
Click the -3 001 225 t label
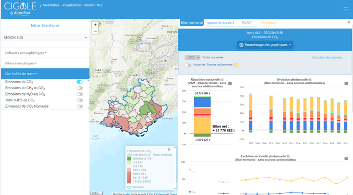[x=202, y=140]
